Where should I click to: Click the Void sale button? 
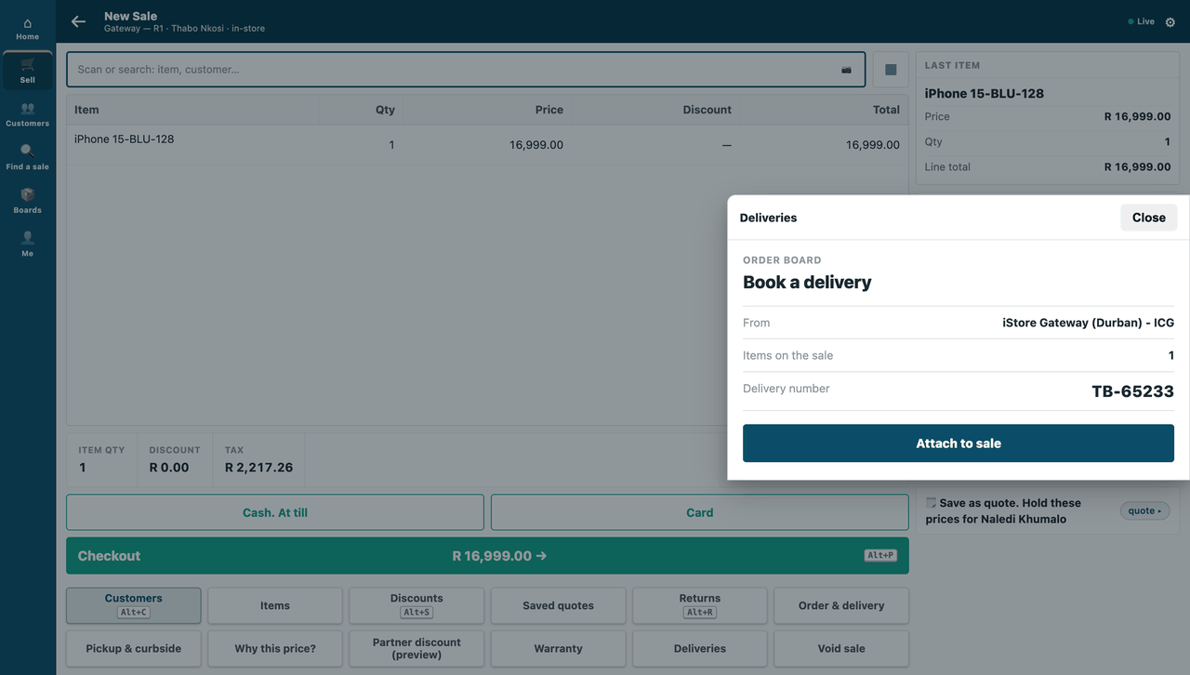coord(841,649)
